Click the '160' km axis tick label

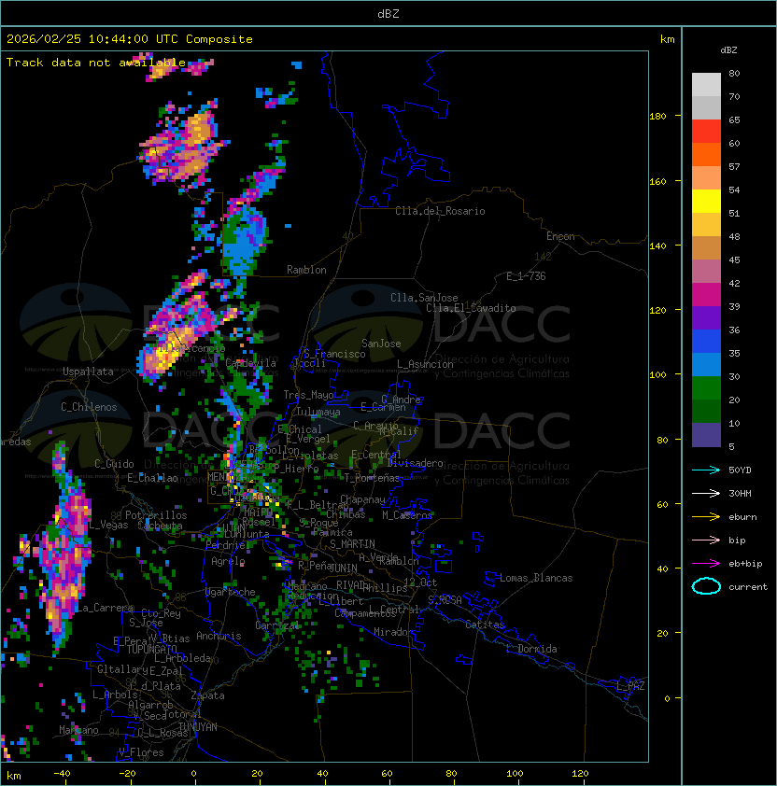tap(657, 181)
